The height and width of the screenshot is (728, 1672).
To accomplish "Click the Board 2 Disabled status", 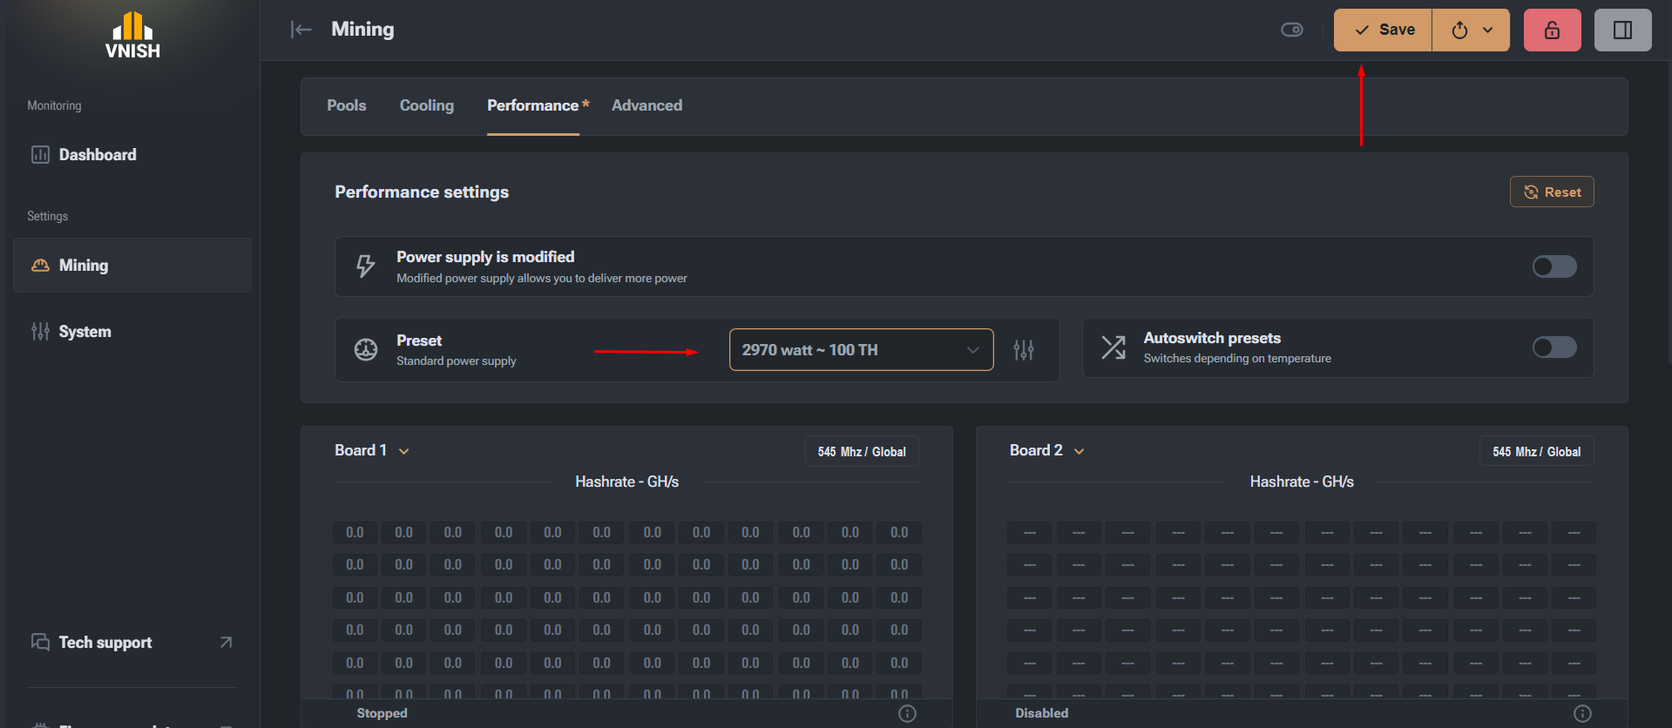I will pos(1041,713).
